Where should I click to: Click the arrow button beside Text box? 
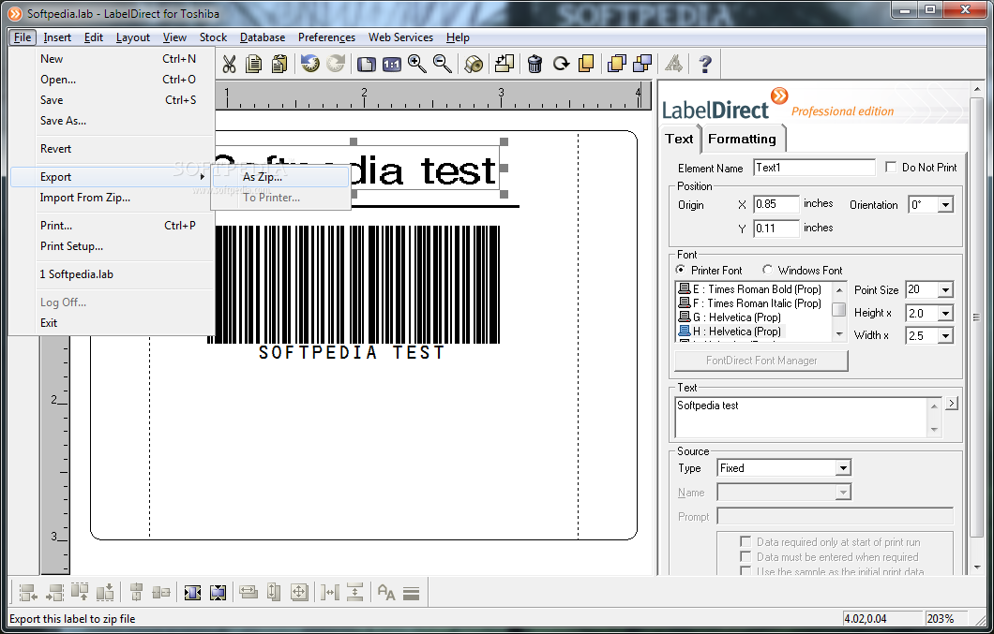pos(952,404)
